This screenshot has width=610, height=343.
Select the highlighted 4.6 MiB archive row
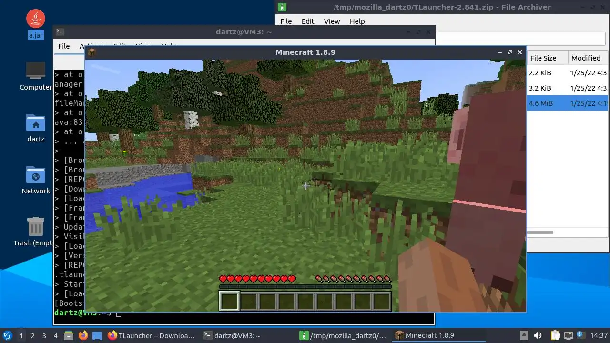pos(567,103)
